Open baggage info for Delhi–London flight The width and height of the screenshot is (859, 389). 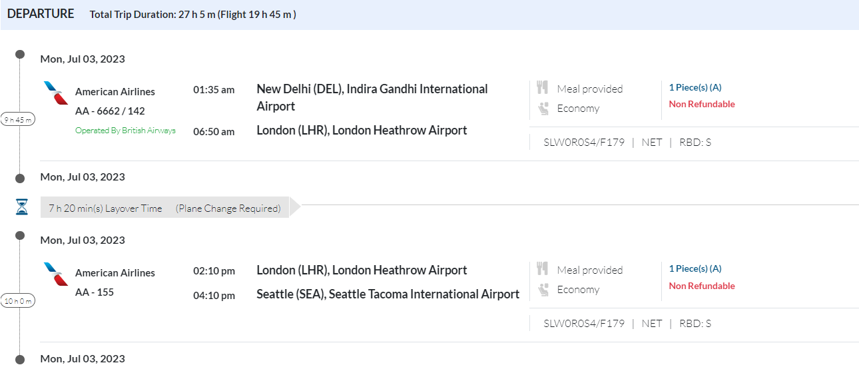(x=695, y=87)
